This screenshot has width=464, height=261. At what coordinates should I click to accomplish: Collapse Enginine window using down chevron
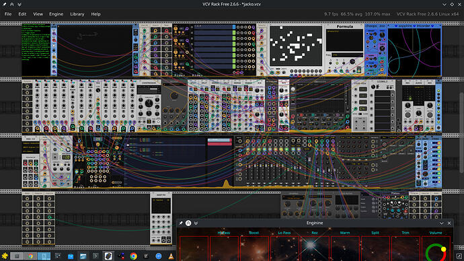point(442,223)
